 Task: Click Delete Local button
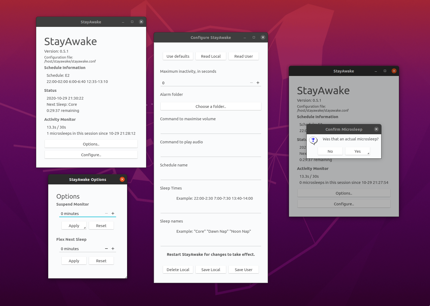[x=178, y=269]
